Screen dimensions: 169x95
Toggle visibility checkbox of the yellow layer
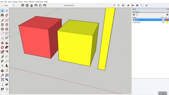163,22
